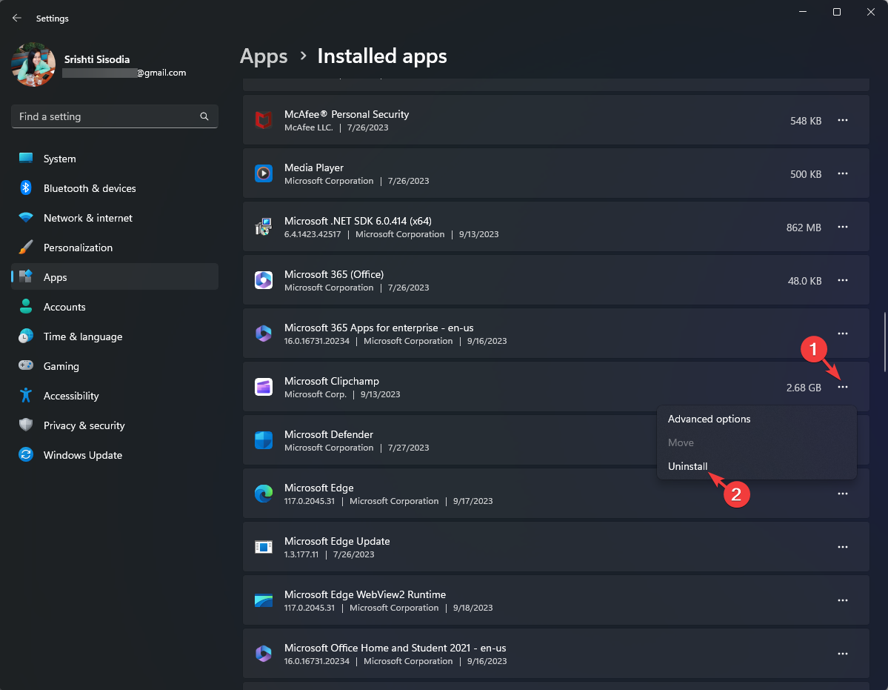Open Accessibility settings

click(x=114, y=396)
